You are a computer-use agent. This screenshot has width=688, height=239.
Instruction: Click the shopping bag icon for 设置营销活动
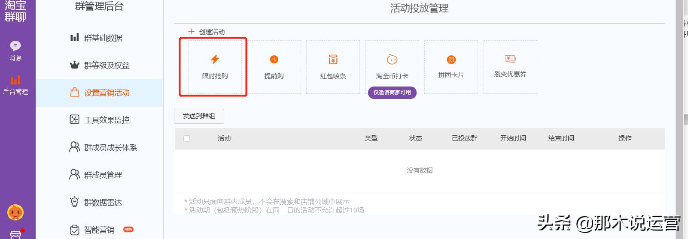coord(75,93)
